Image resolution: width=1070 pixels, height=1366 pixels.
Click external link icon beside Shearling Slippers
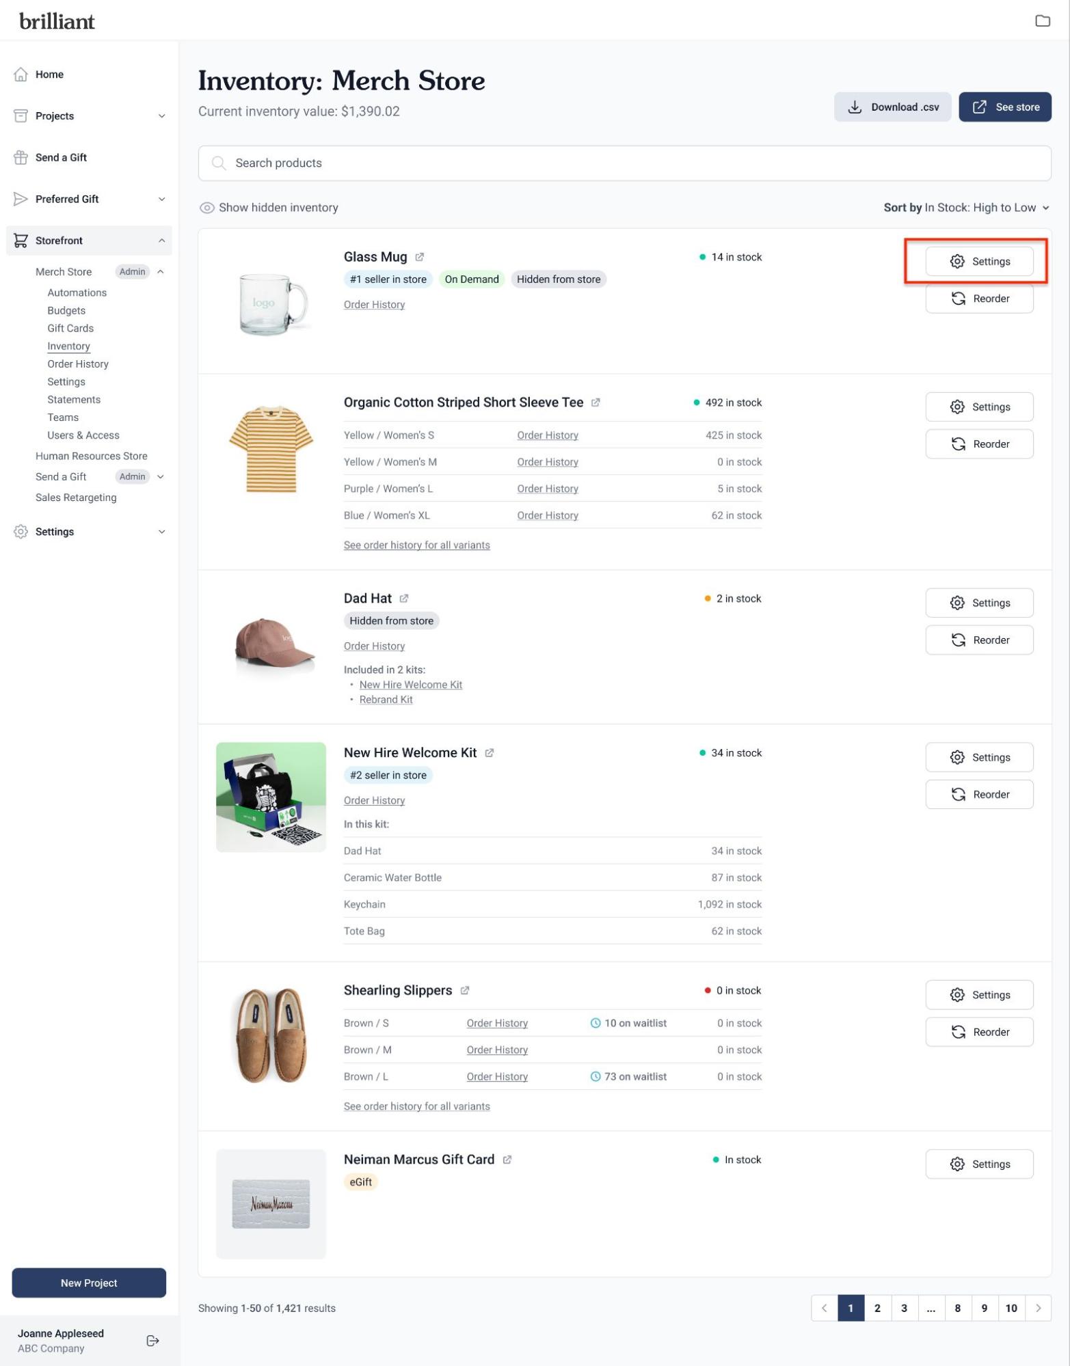(x=465, y=990)
